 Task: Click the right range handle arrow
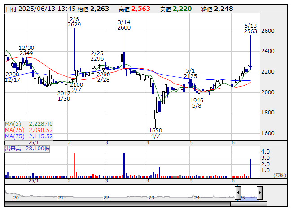pyautogui.click(x=259, y=193)
